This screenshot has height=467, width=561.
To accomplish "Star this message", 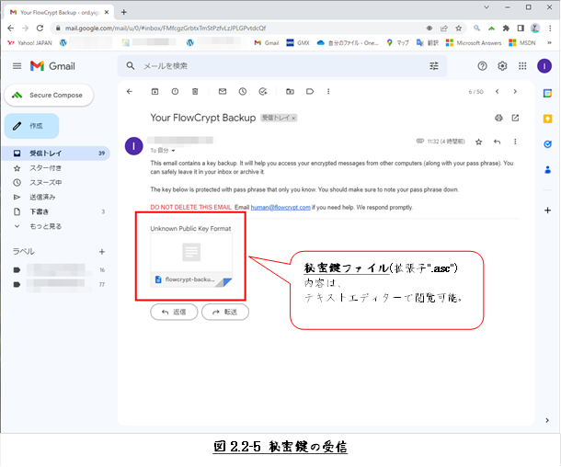I will (479, 142).
